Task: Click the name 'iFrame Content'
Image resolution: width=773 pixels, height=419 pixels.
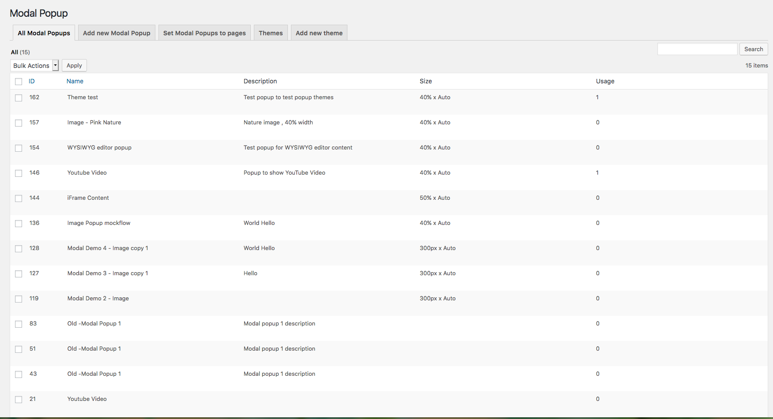Action: (x=88, y=198)
